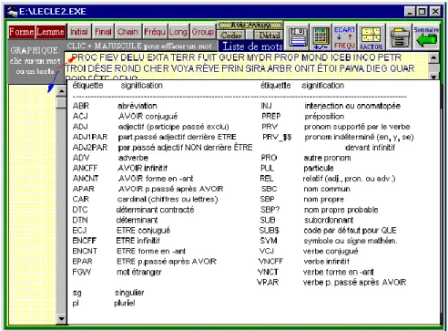The width and height of the screenshot is (448, 331).
Task: Select the word FIEV in list
Action: coord(109,57)
